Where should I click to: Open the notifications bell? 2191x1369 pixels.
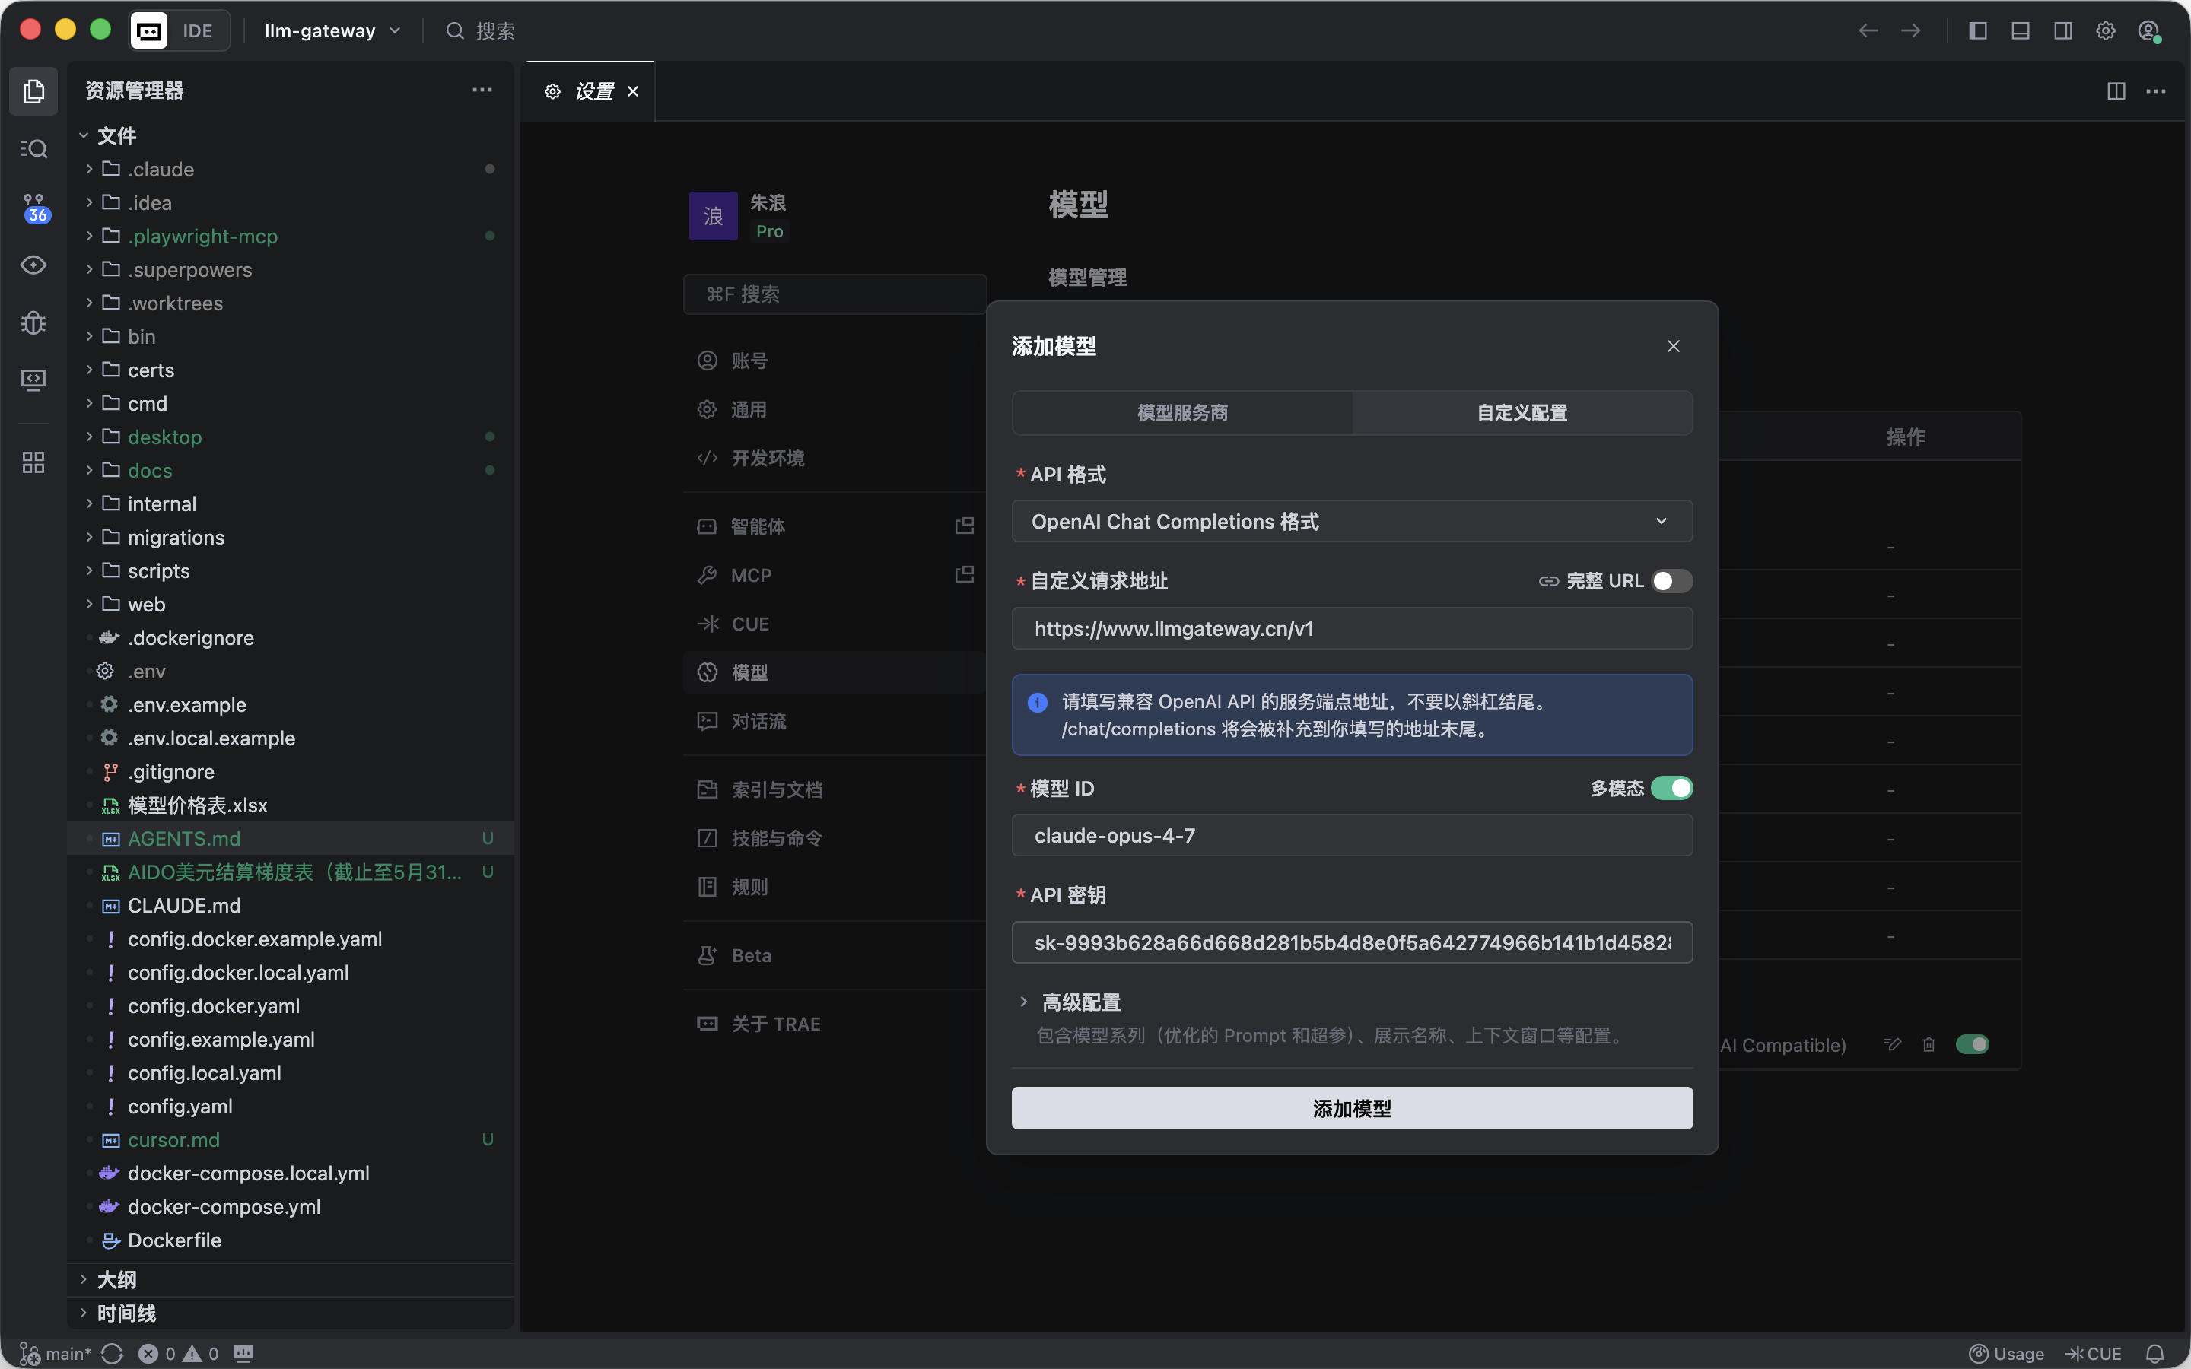(x=2154, y=1353)
